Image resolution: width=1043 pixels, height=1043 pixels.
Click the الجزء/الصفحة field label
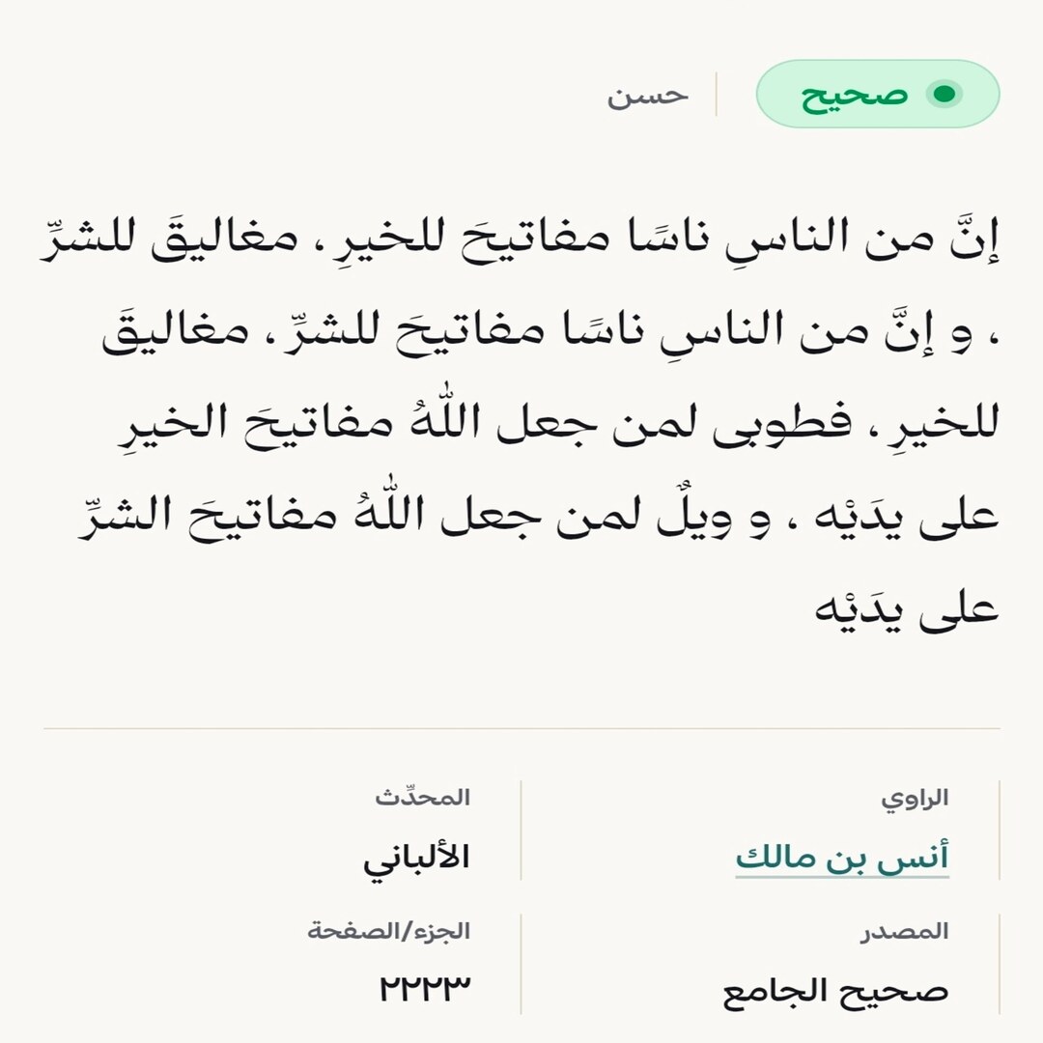(389, 931)
